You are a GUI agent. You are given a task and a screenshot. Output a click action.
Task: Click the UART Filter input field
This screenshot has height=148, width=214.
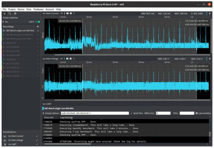click(x=187, y=113)
